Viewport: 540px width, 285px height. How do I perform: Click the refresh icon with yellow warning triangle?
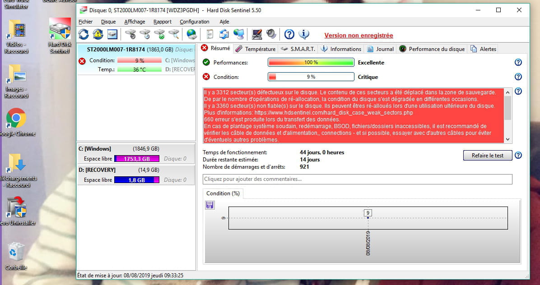click(x=98, y=34)
